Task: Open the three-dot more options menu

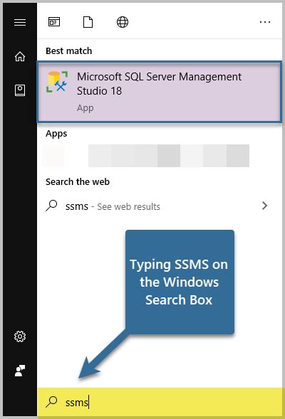Action: [265, 22]
